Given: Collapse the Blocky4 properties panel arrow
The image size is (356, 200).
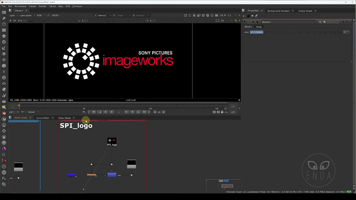Looking at the screenshot, I should pyautogui.click(x=244, y=22).
